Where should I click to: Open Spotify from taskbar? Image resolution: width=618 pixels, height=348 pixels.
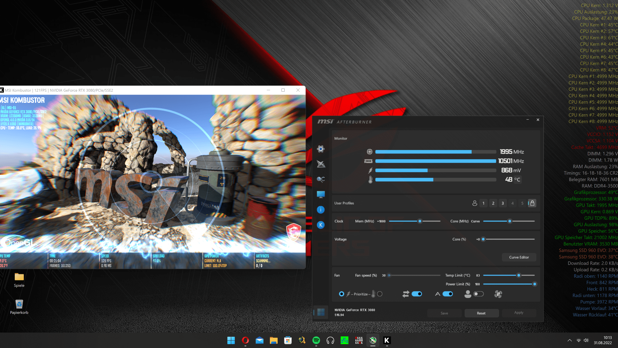[316, 340]
